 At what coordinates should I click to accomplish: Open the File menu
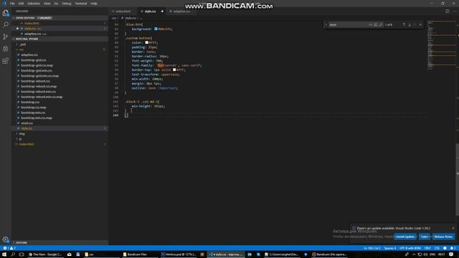point(12,4)
